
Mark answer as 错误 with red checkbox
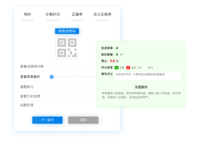pos(128,68)
